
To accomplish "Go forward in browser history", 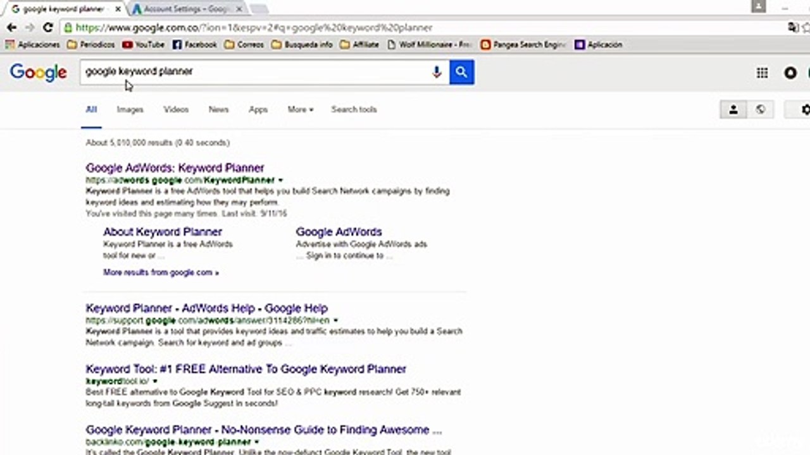I will [29, 28].
